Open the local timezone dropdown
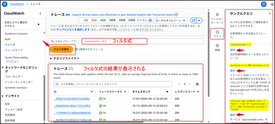Screen dimensions: 275x124 pyautogui.click(x=170, y=20)
